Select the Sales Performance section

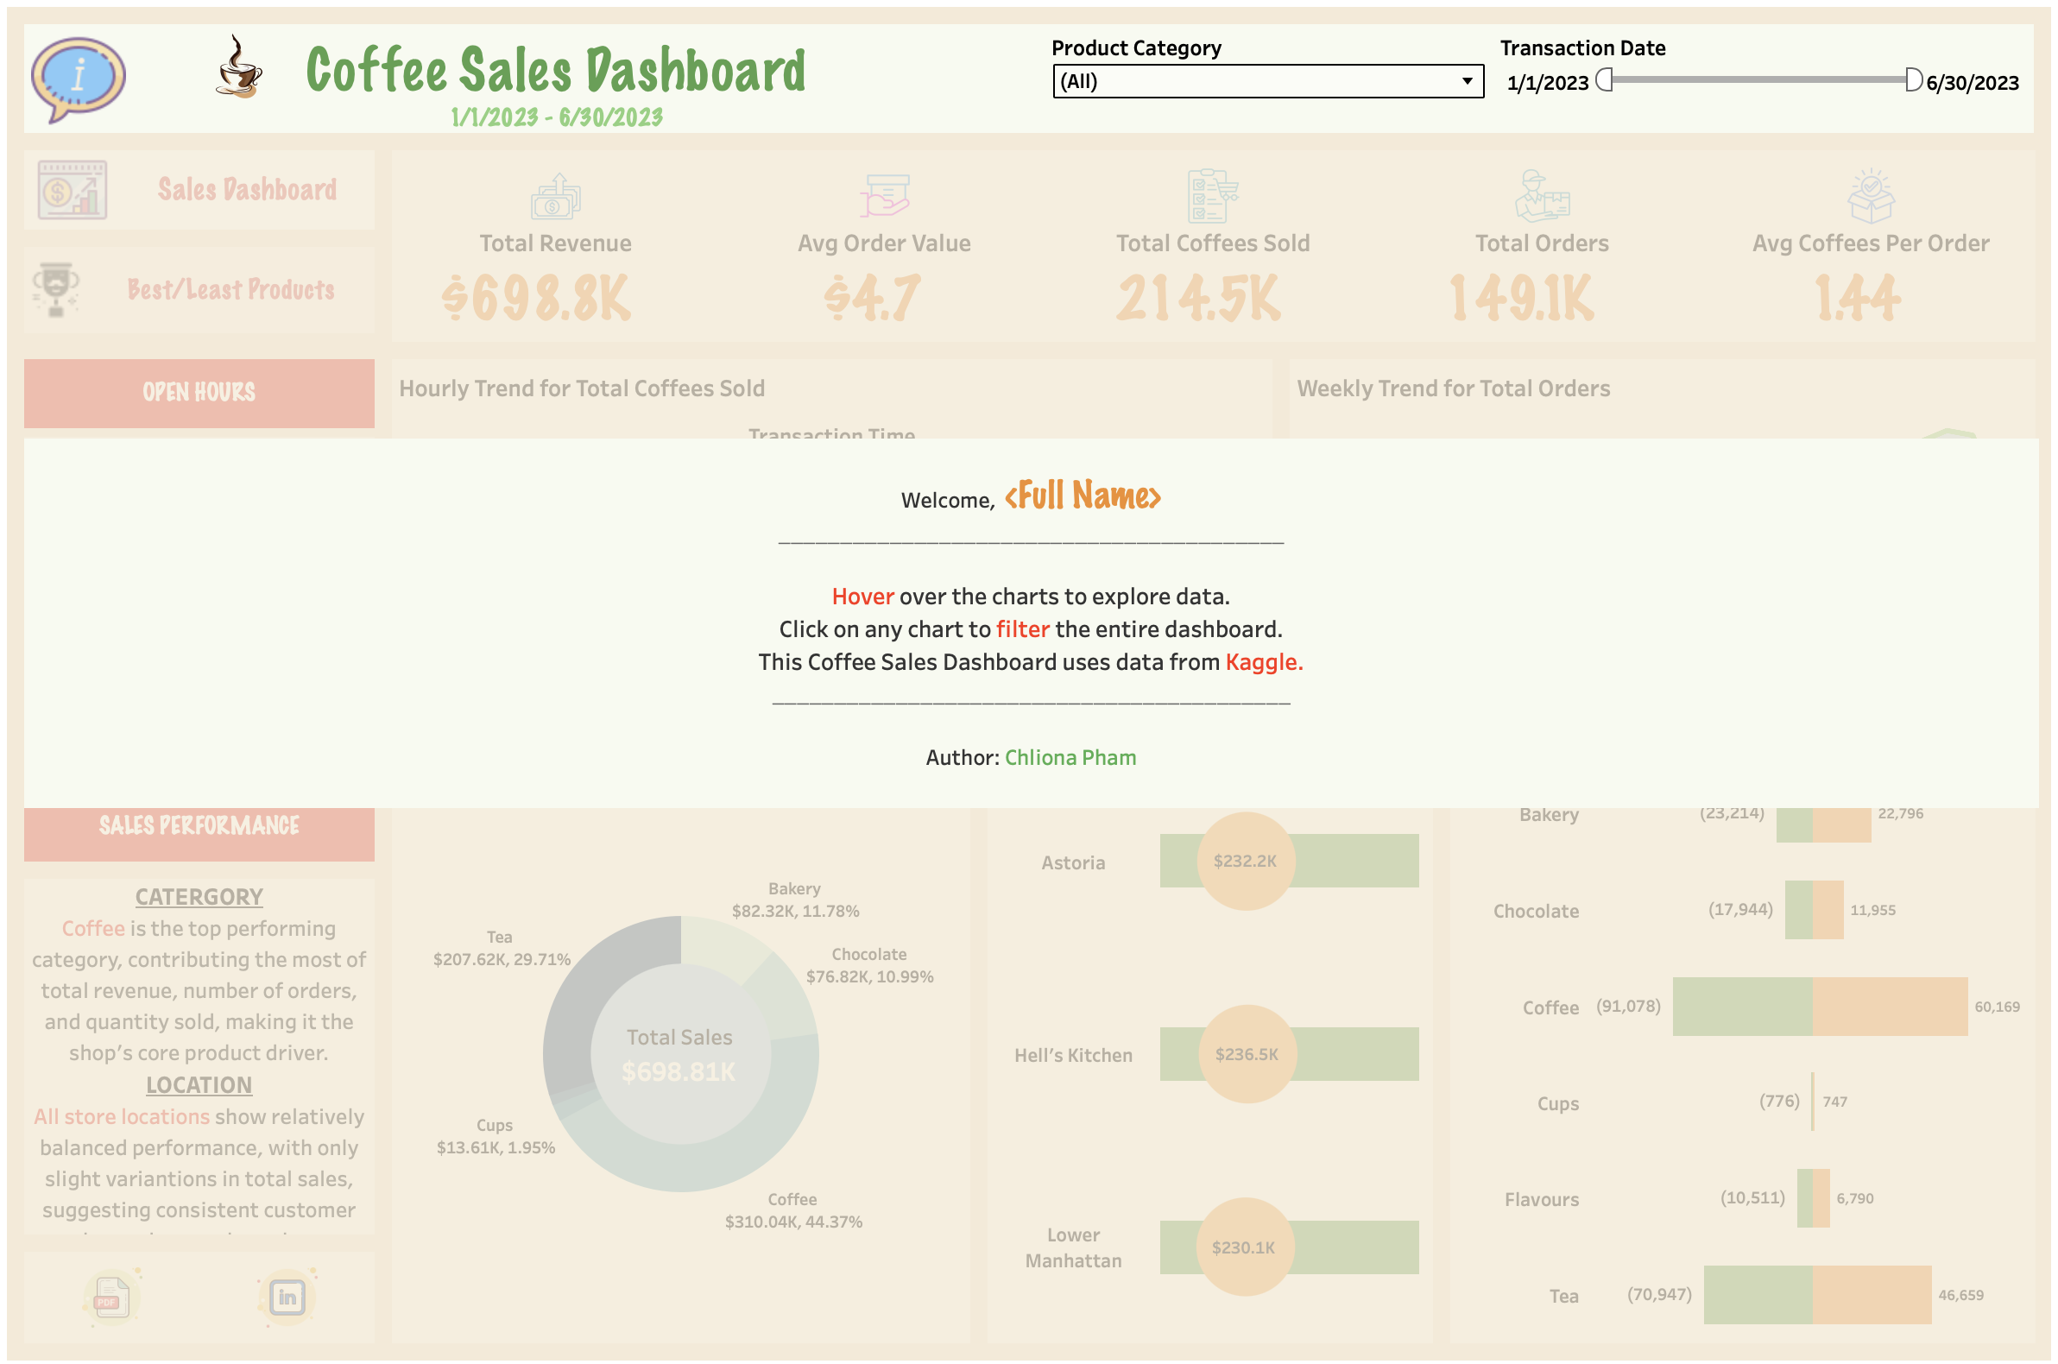pos(199,824)
